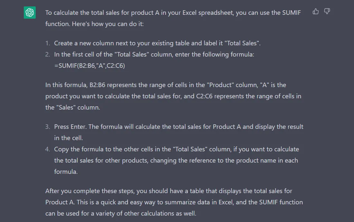Click the list number "1." marker
354x222 pixels.
[48, 43]
